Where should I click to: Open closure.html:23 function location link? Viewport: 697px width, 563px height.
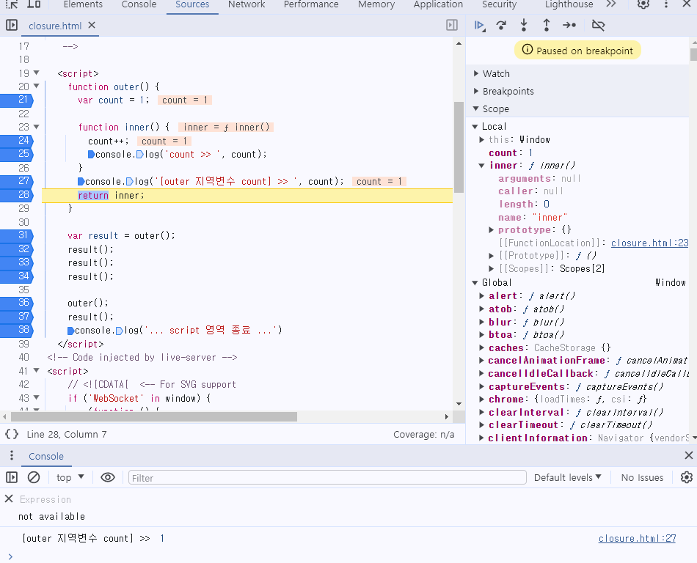click(649, 243)
